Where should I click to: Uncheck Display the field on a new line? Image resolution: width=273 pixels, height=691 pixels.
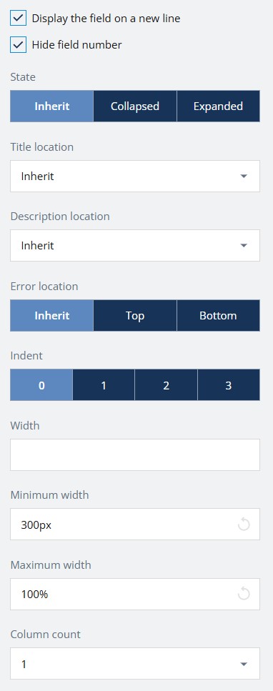tap(18, 19)
